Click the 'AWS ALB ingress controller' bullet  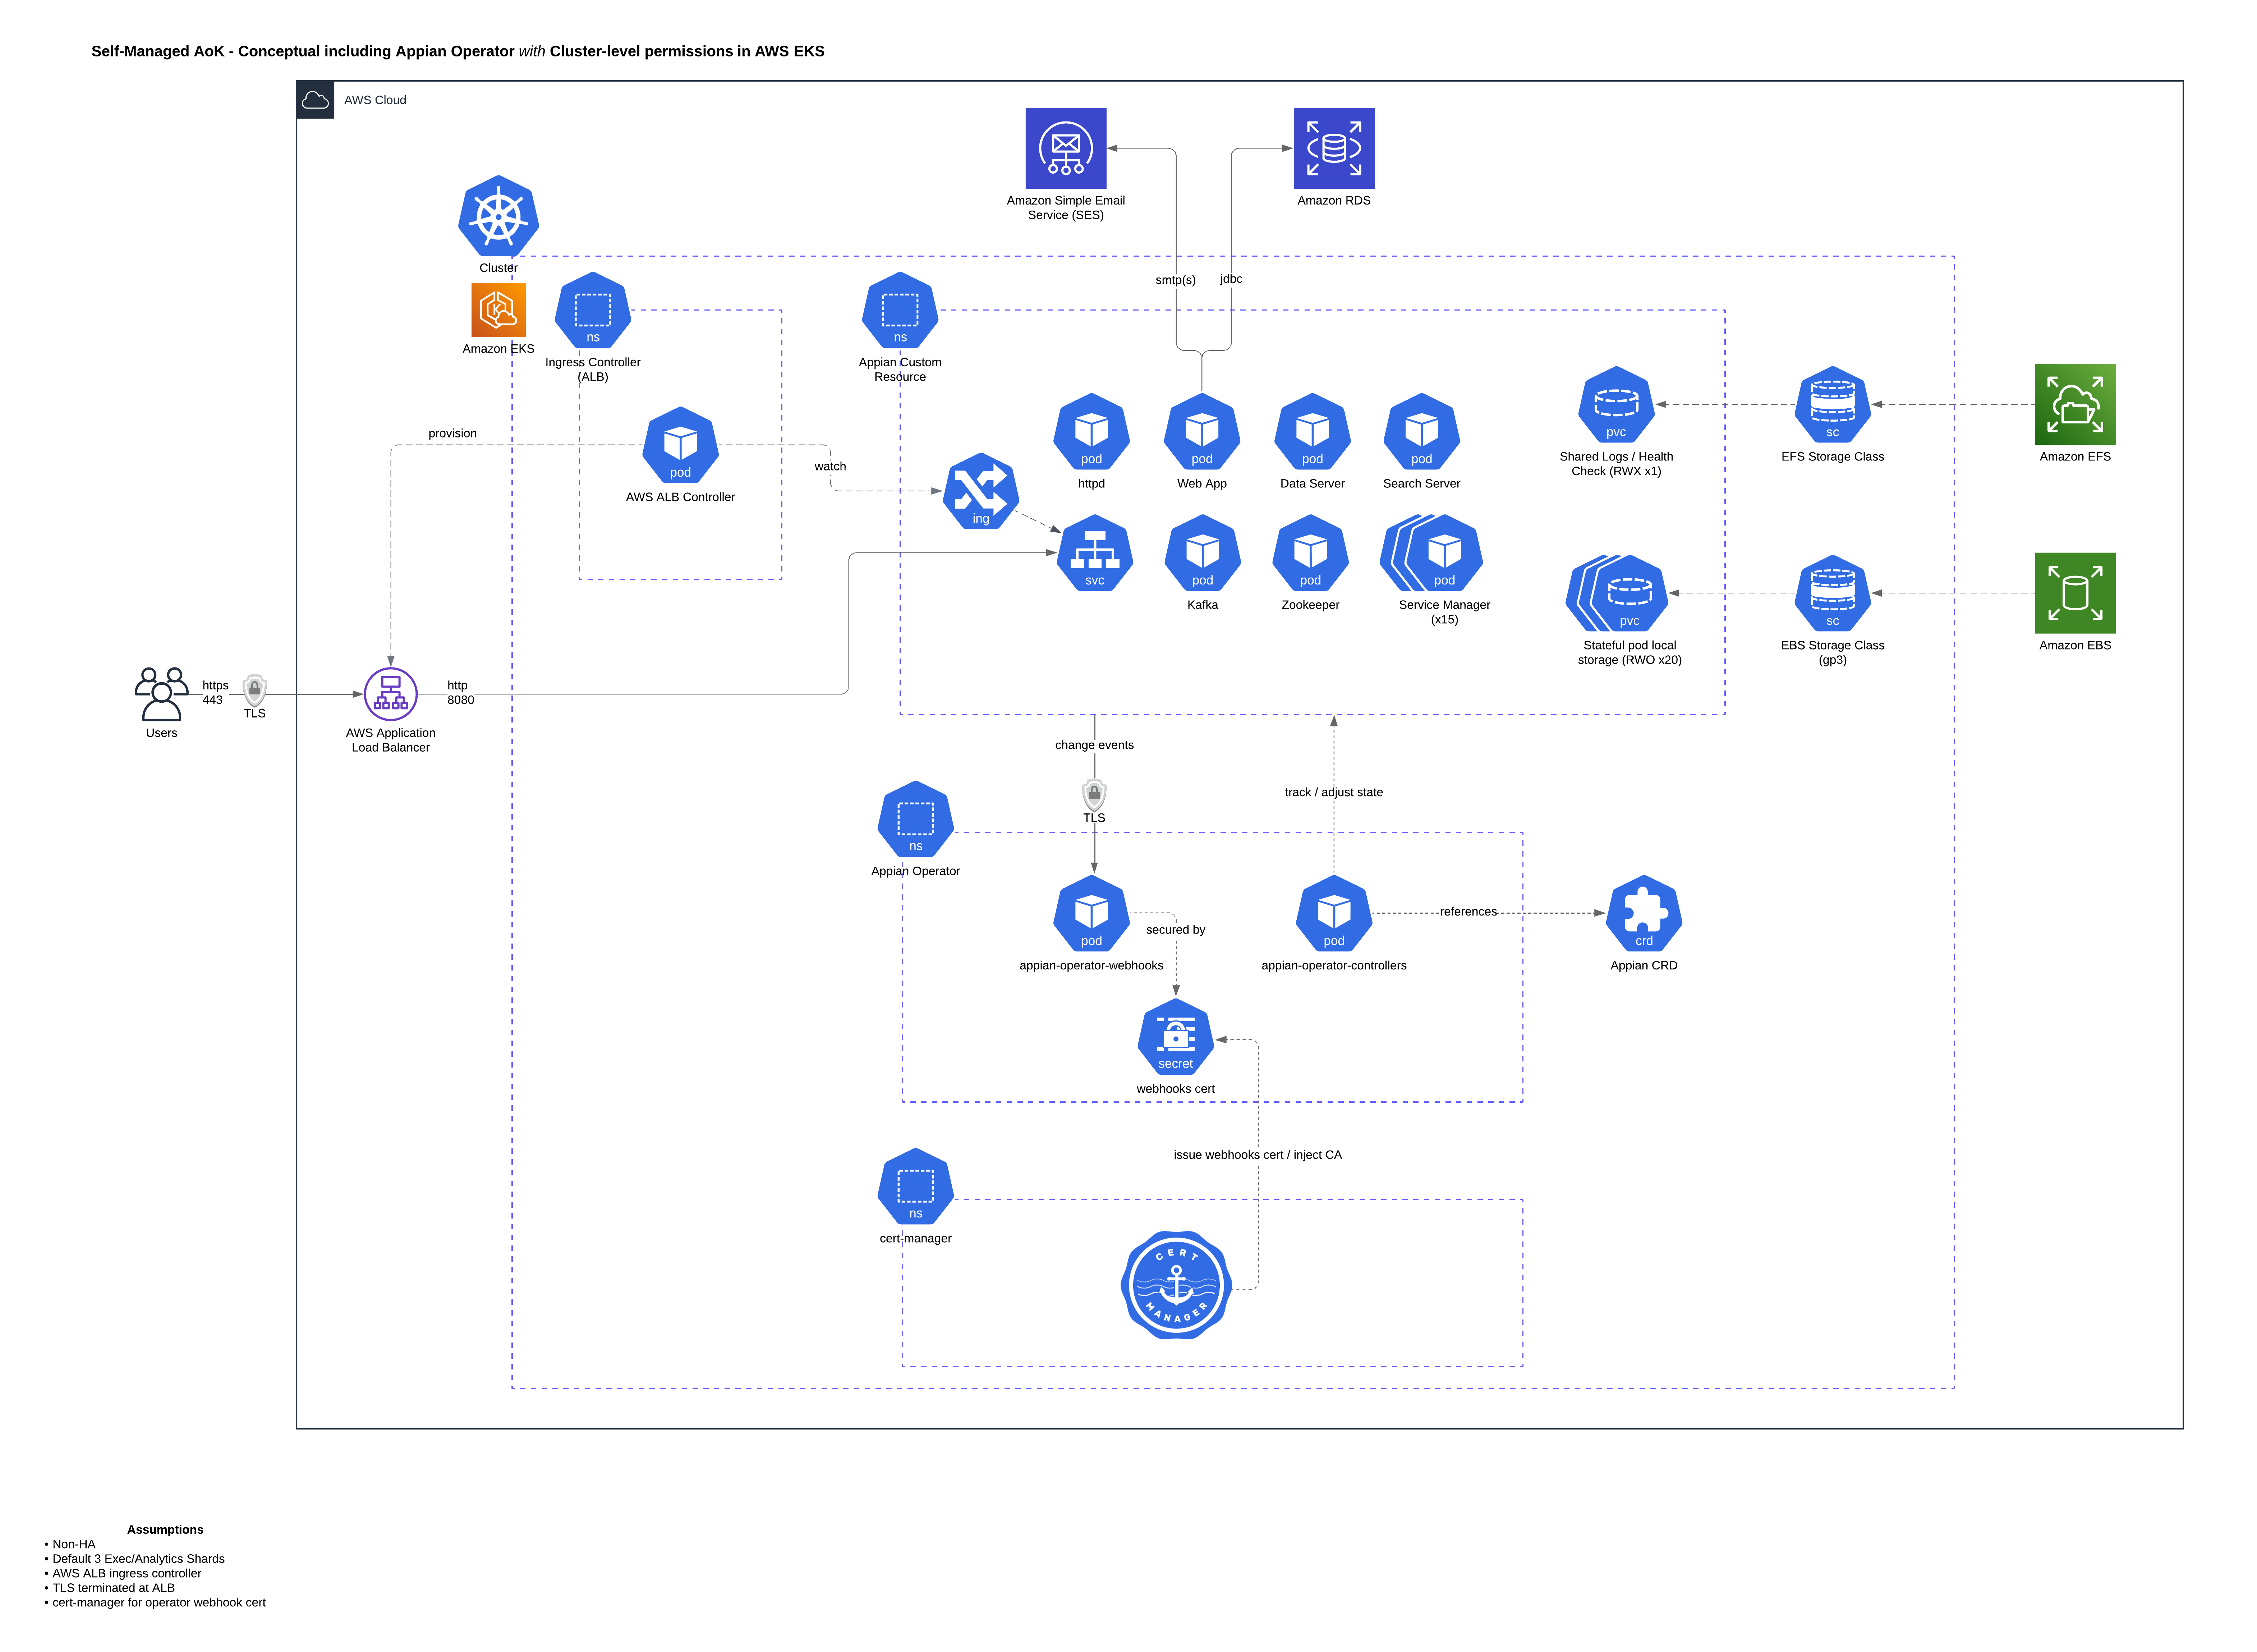[123, 1574]
